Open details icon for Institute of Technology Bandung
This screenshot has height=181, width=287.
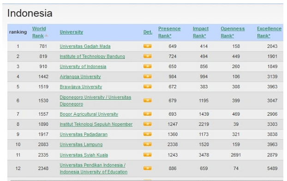point(147,56)
